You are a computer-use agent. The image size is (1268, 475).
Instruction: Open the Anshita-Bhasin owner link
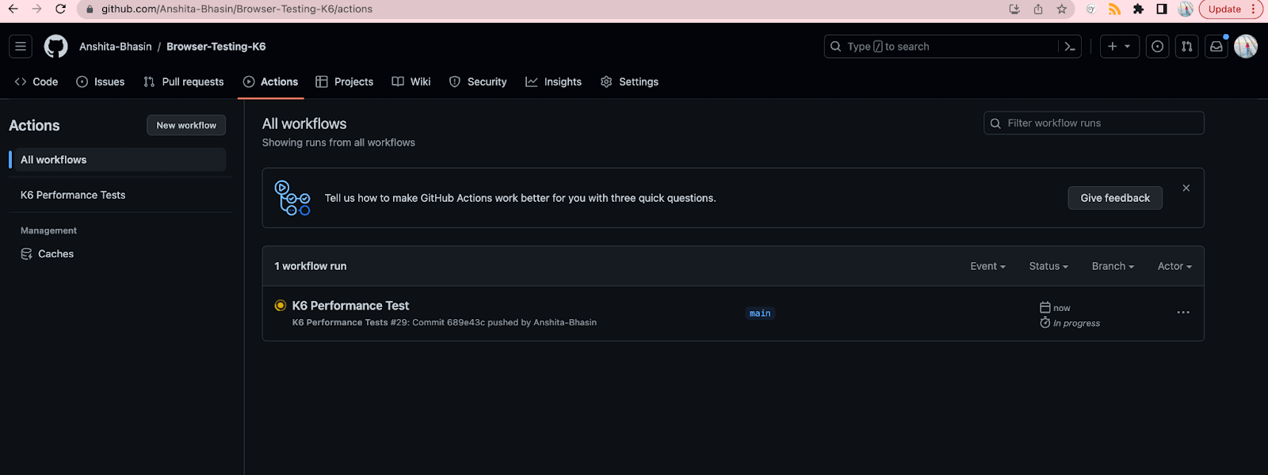[x=116, y=47]
